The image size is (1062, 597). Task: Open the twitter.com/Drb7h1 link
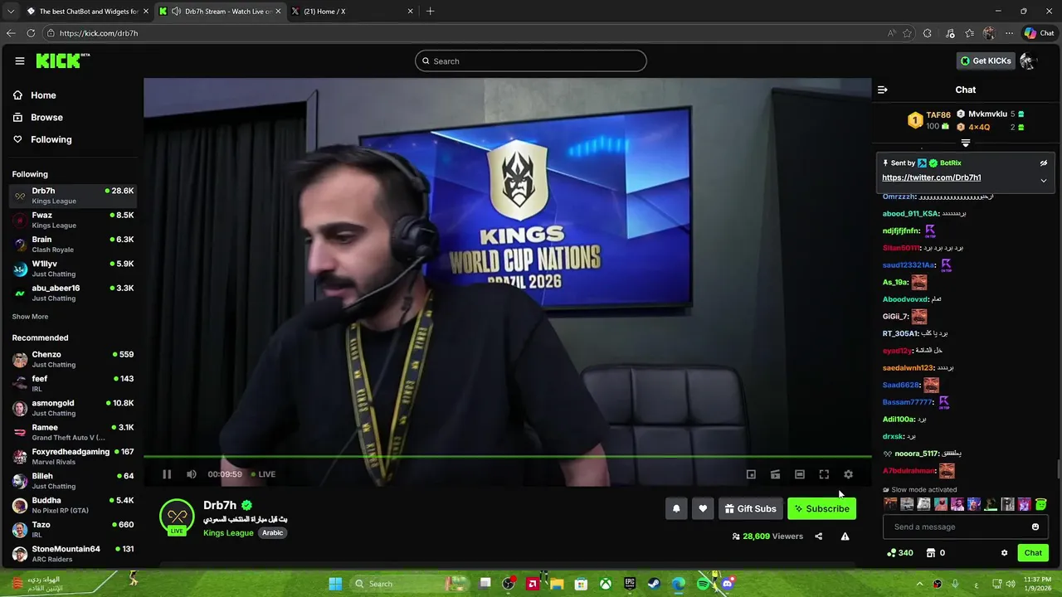click(931, 177)
